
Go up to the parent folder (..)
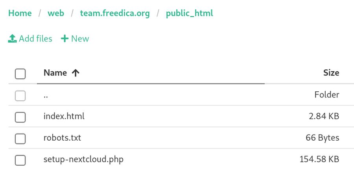coord(46,95)
